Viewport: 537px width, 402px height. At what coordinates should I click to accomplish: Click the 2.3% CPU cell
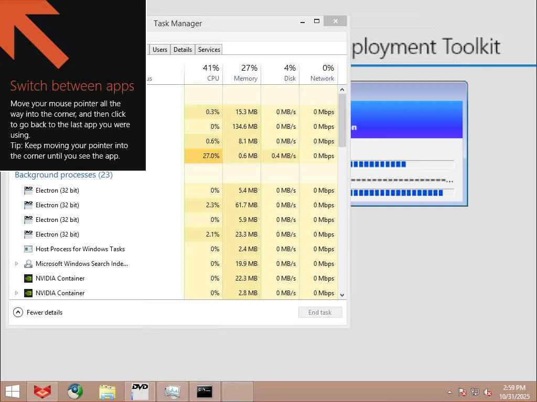pyautogui.click(x=203, y=205)
